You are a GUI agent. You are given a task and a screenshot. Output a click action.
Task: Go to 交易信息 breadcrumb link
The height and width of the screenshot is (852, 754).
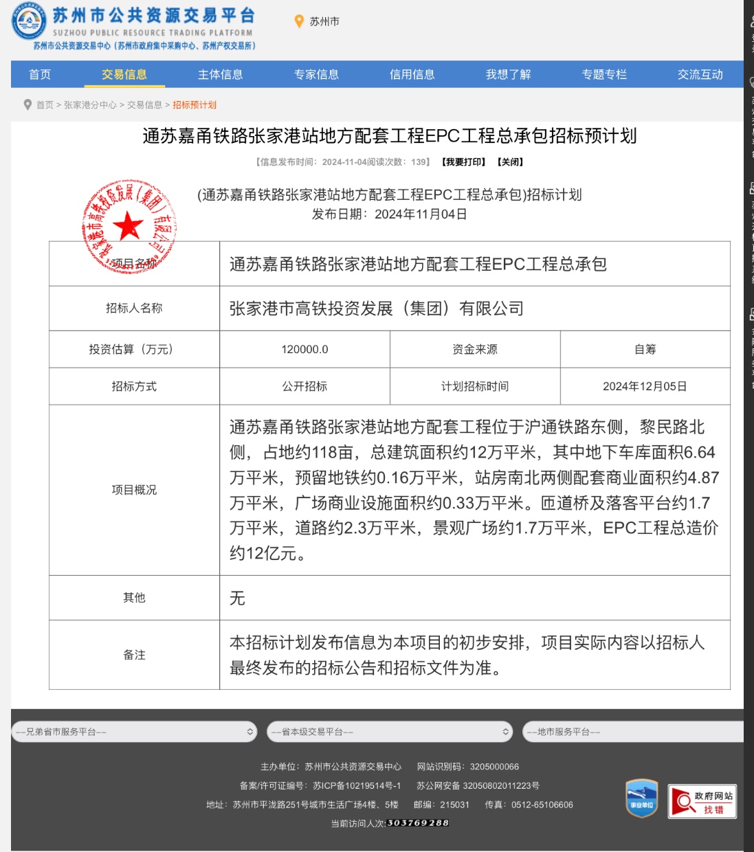click(x=144, y=105)
